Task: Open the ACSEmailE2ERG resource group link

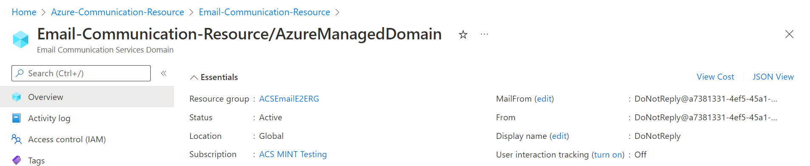Action: tap(289, 99)
